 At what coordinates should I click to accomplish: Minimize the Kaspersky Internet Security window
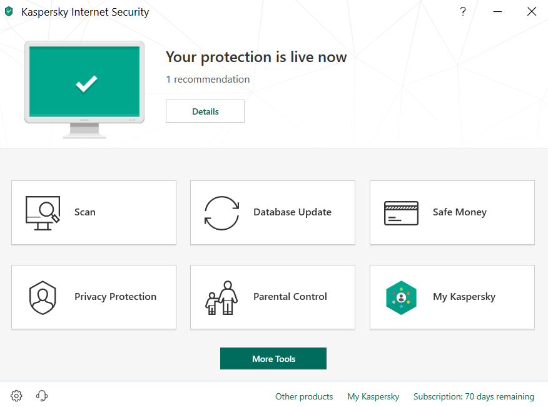coord(497,11)
